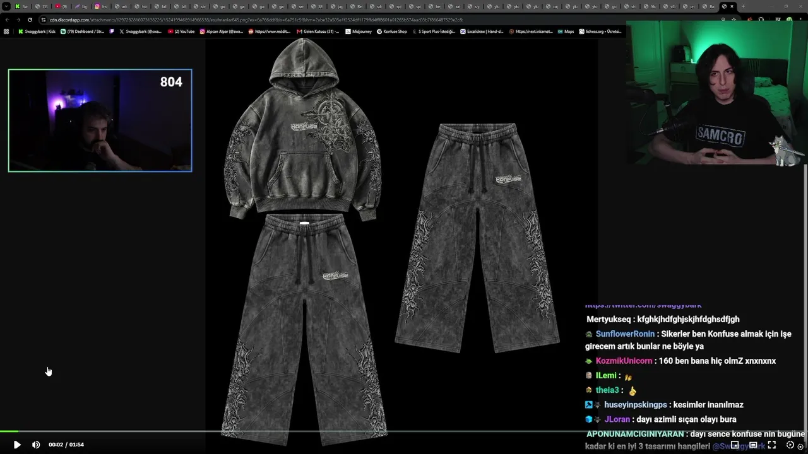Click the video progress bar
Viewport: 808px width, 454px height.
[x=404, y=431]
